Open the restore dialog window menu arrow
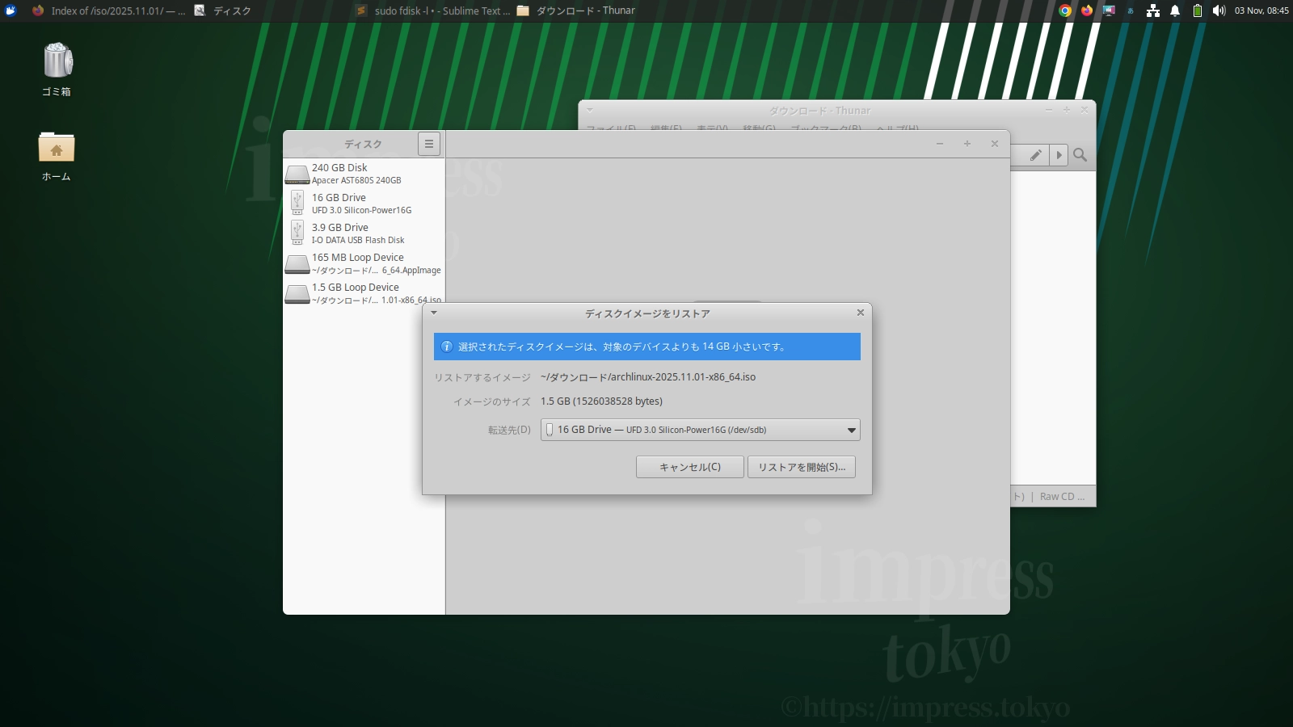The height and width of the screenshot is (727, 1293). (434, 313)
